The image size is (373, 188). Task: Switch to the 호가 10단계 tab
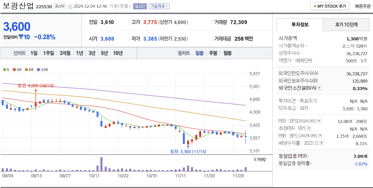tap(346, 25)
